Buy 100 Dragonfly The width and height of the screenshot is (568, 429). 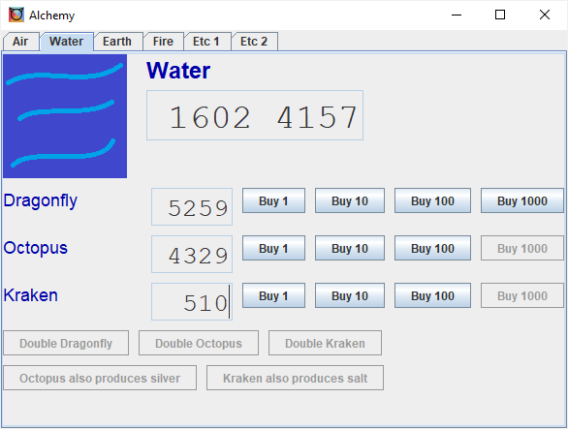[432, 200]
